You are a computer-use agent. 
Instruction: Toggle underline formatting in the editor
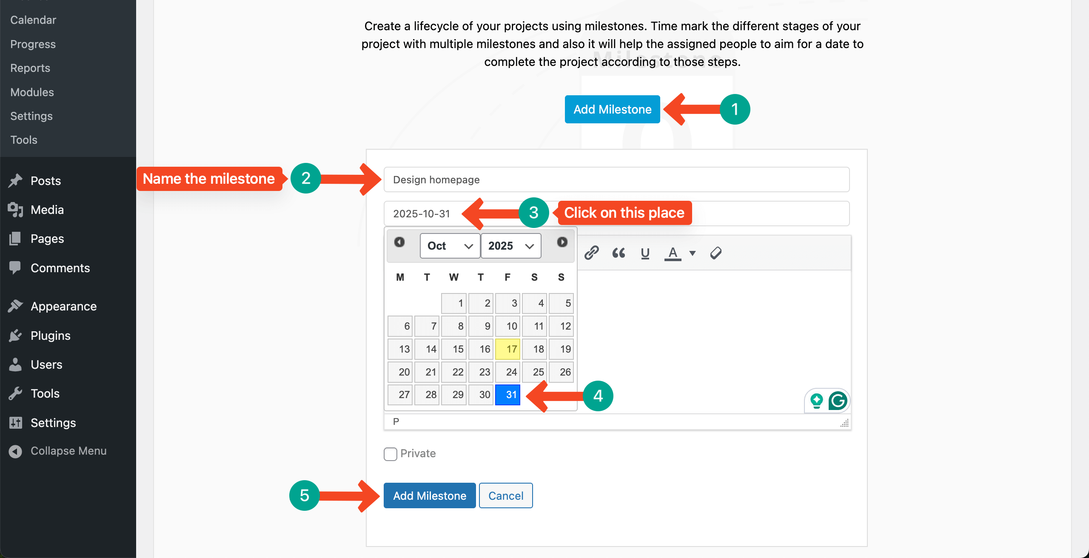point(645,253)
